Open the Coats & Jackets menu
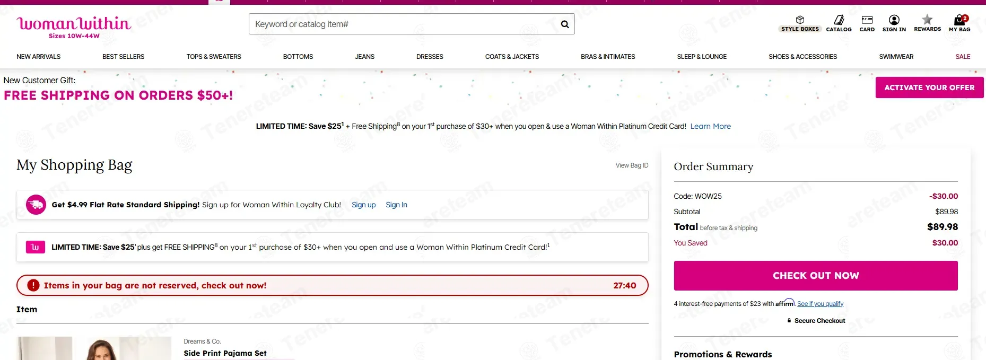This screenshot has height=360, width=986. (512, 57)
